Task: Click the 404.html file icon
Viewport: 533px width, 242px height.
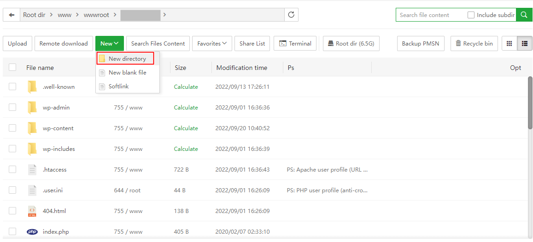Action: click(x=32, y=211)
